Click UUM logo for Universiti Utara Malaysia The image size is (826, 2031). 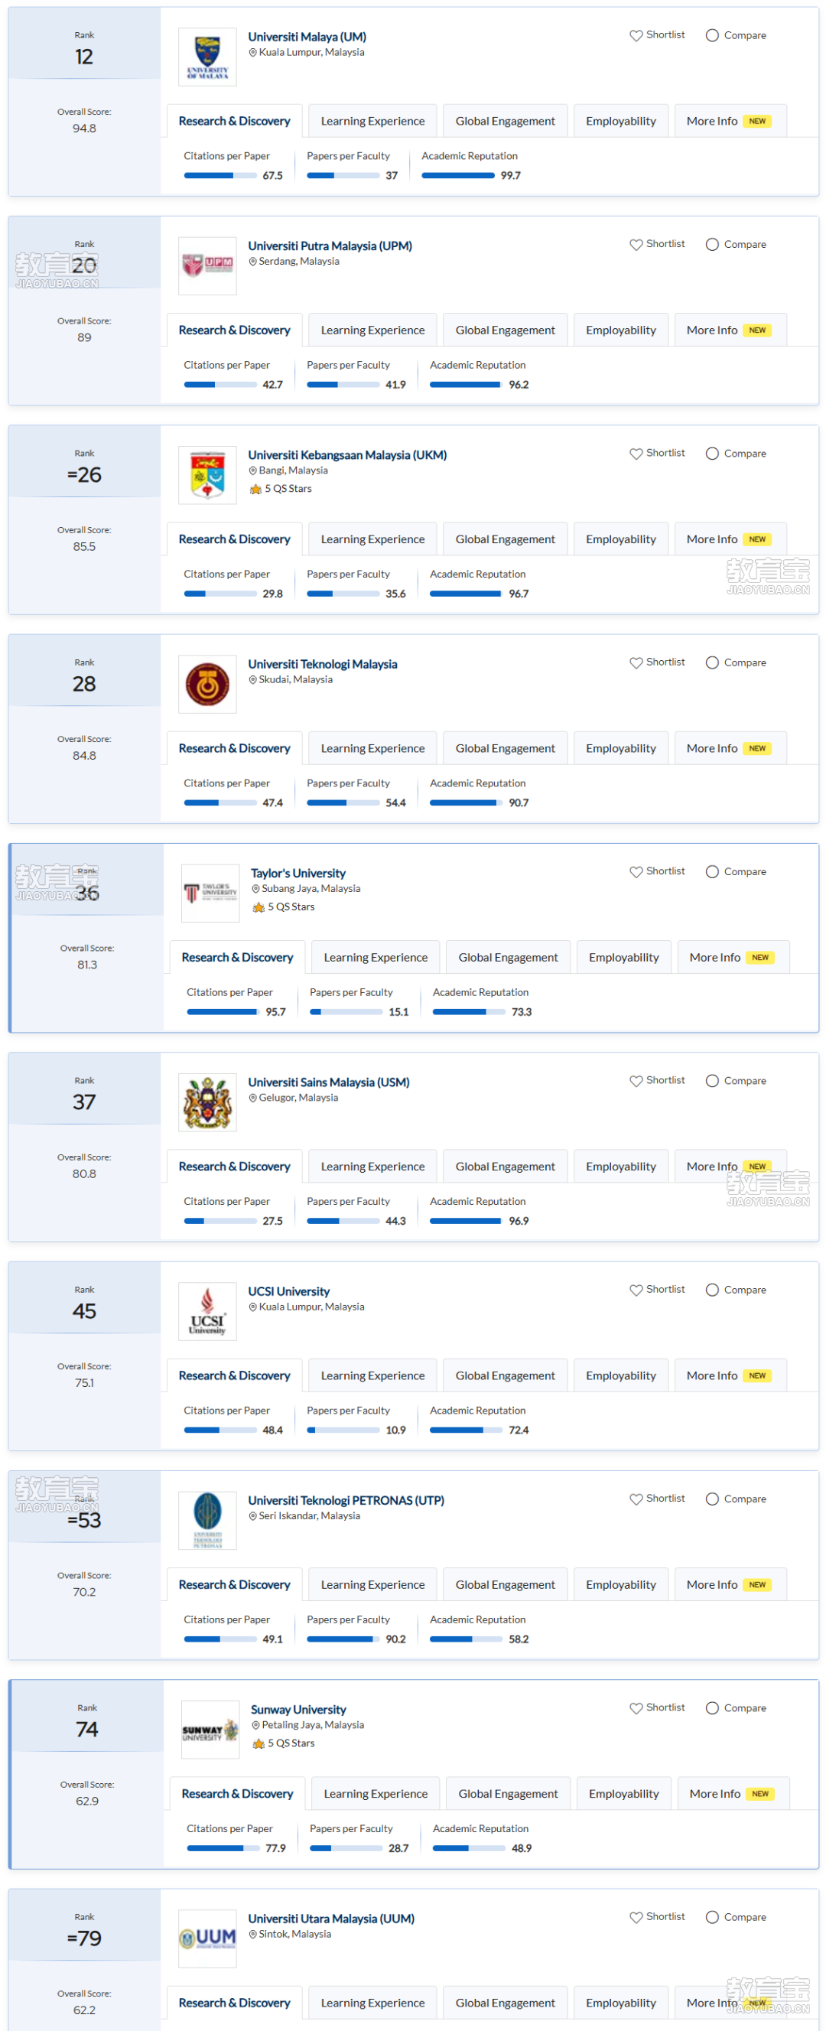207,1938
